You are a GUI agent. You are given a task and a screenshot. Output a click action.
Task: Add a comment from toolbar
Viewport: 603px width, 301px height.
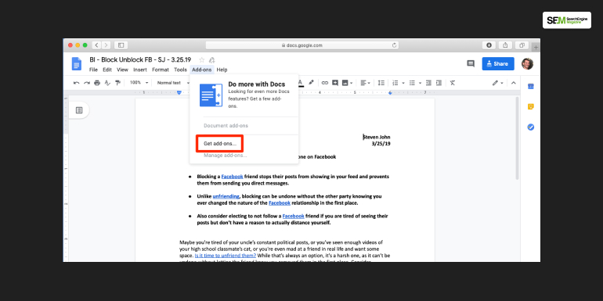(335, 83)
